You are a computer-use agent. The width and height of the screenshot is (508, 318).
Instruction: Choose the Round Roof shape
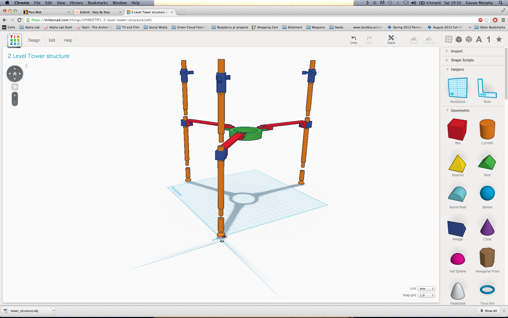457,194
